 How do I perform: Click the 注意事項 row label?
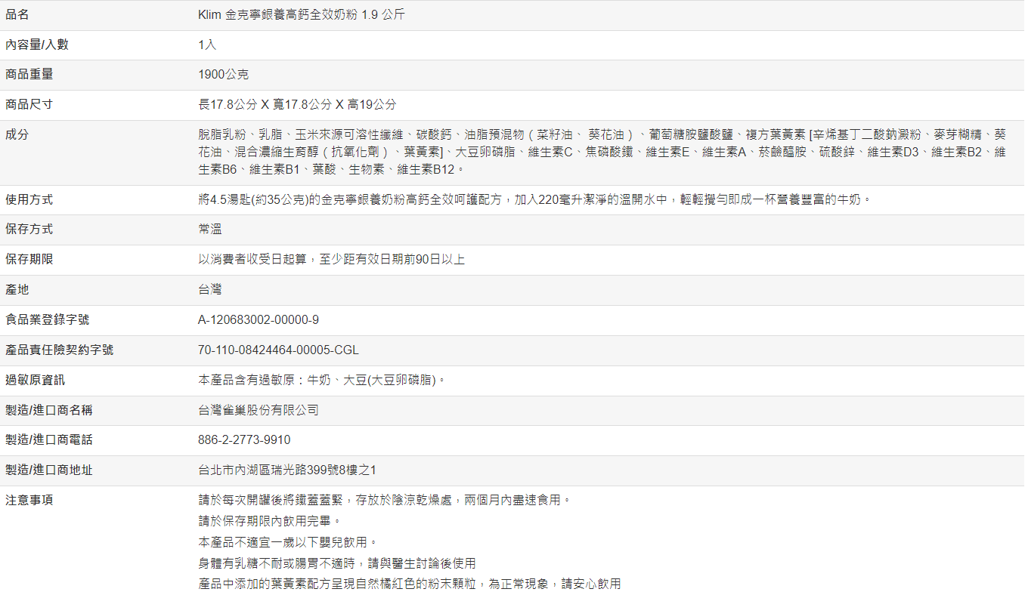coord(29,500)
